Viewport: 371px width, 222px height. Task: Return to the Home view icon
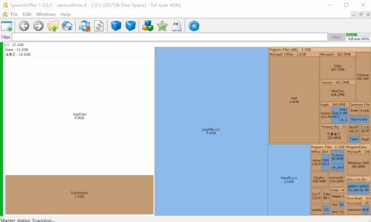pyautogui.click(x=67, y=26)
